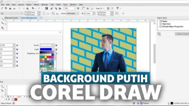Open the Snap To dropdown

pos(100,8)
